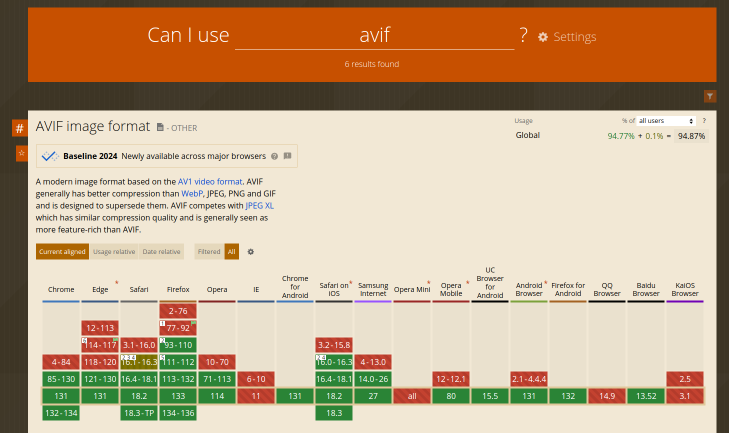Open the Settings gear icon
This screenshot has width=729, height=433.
[x=543, y=37]
